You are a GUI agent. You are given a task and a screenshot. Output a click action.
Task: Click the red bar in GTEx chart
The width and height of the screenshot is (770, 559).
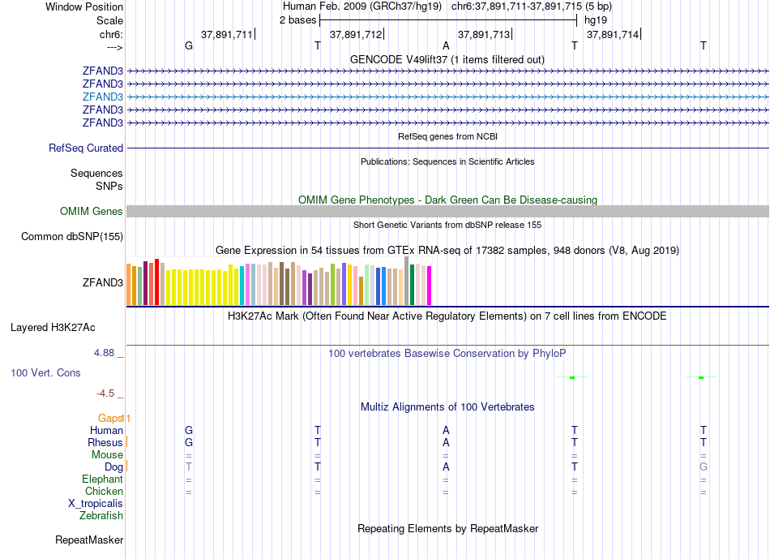pos(156,282)
